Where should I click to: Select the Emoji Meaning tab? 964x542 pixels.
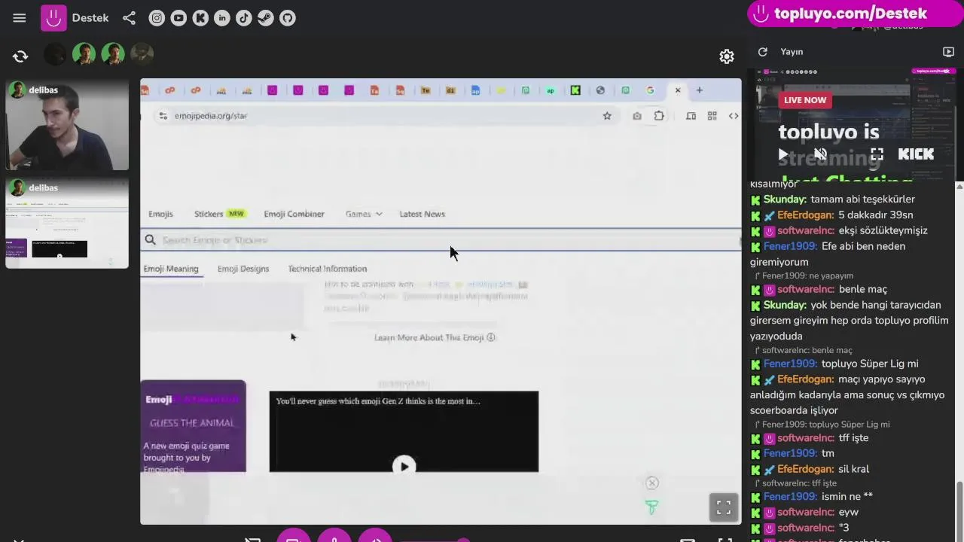coord(171,269)
